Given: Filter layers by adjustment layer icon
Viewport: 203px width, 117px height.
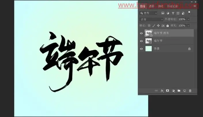Looking at the screenshot, I should click(168, 13).
